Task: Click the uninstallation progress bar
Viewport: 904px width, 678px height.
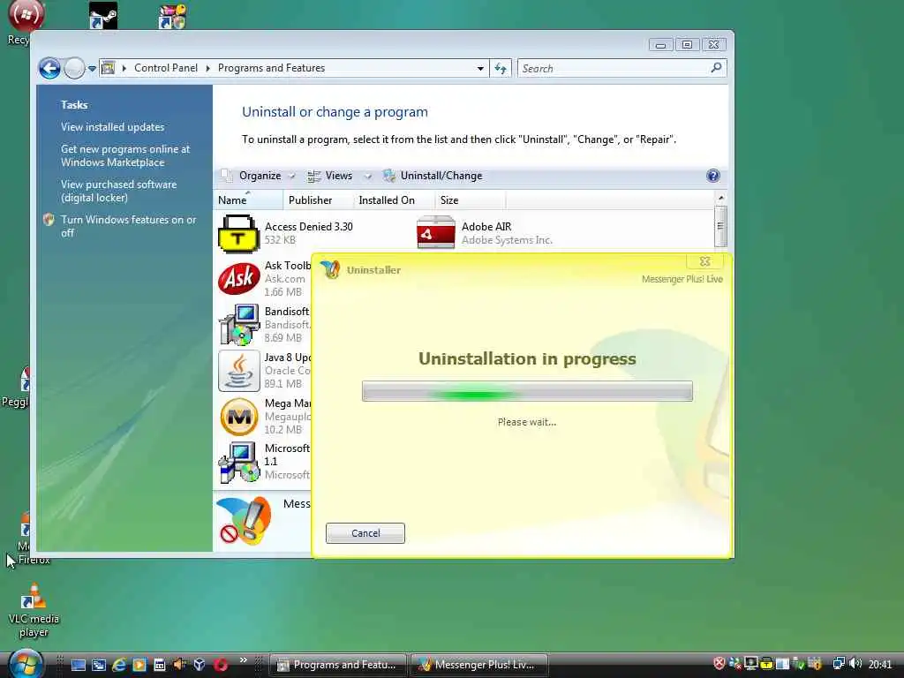Action: 527,391
